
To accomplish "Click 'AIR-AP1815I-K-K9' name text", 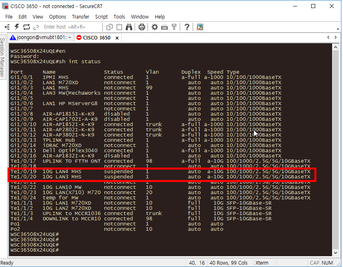I will [69, 114].
